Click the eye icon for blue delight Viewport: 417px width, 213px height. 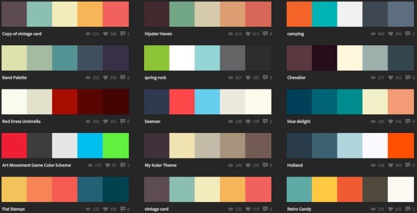coord(373,121)
